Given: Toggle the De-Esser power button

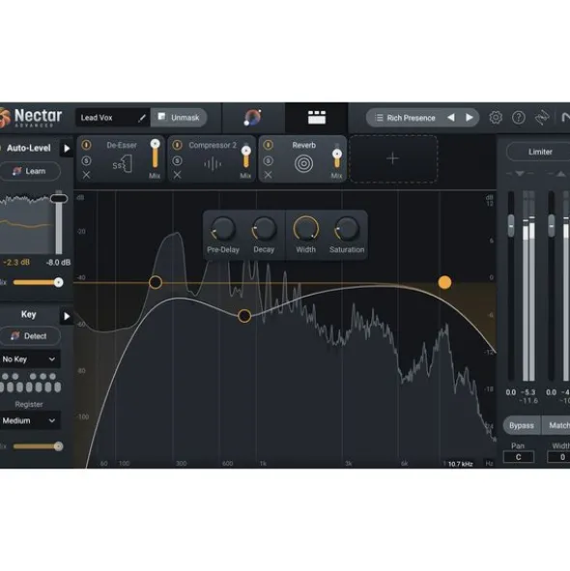Looking at the screenshot, I should [x=86, y=145].
